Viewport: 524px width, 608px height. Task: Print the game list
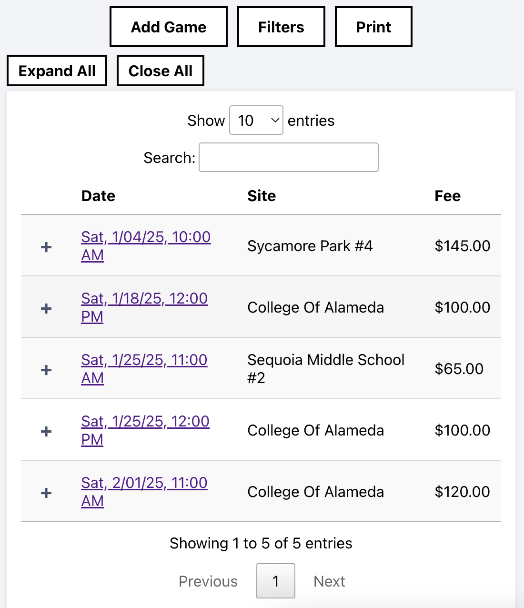[x=373, y=27]
